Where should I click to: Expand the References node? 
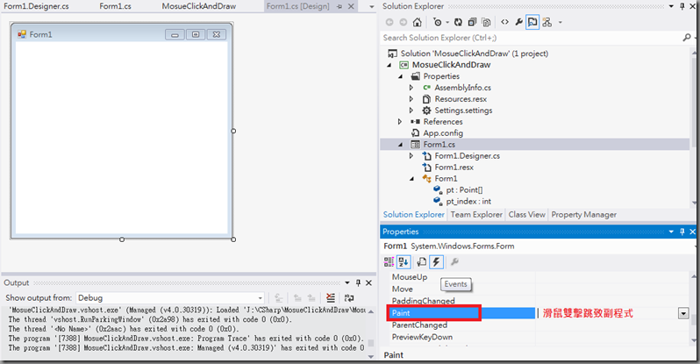[x=400, y=122]
